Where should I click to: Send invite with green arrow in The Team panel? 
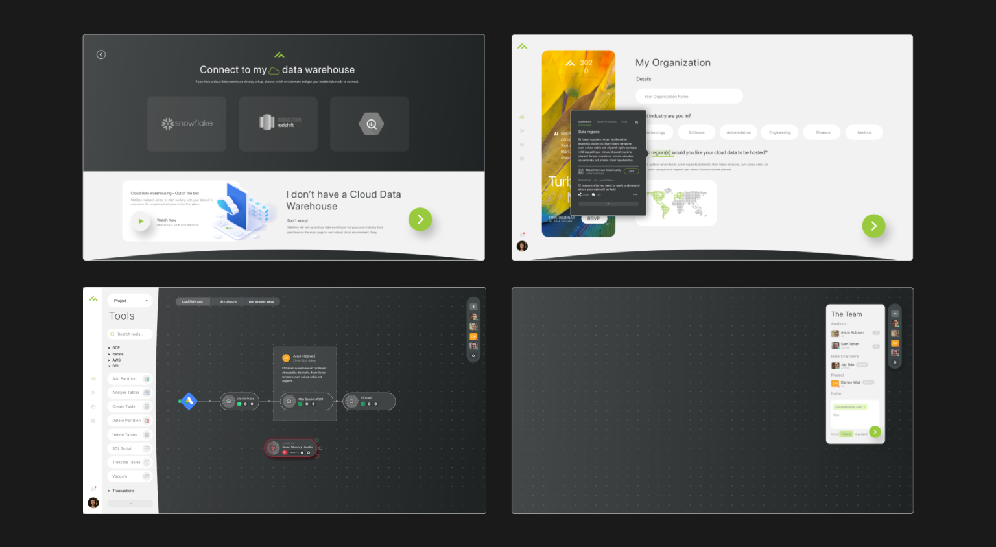tap(875, 432)
